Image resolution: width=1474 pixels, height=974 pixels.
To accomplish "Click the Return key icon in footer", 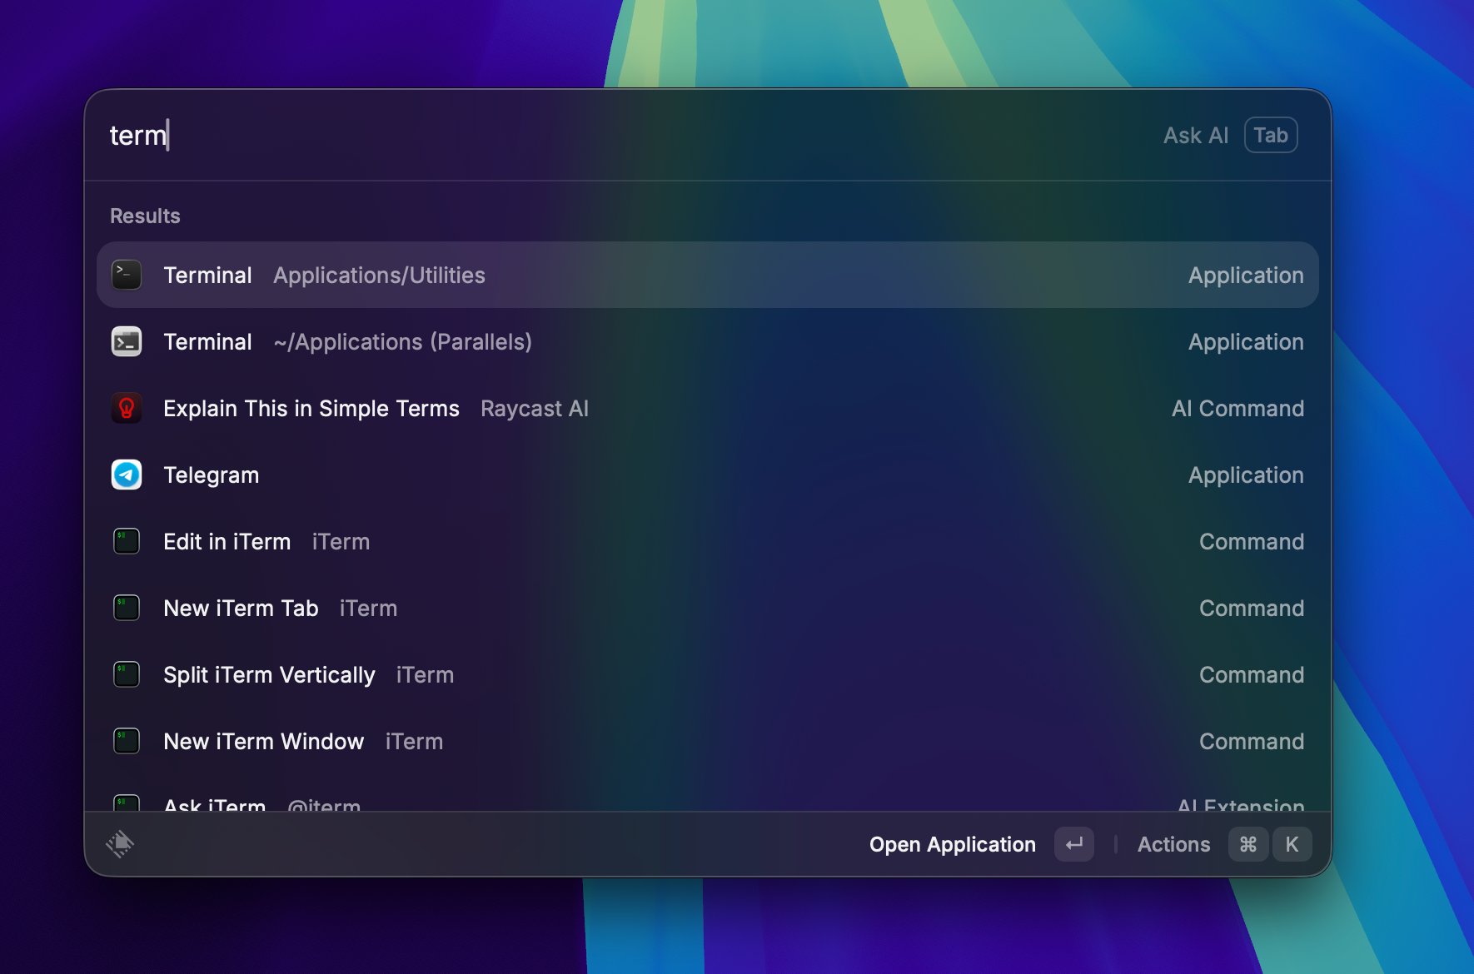I will click(x=1074, y=844).
